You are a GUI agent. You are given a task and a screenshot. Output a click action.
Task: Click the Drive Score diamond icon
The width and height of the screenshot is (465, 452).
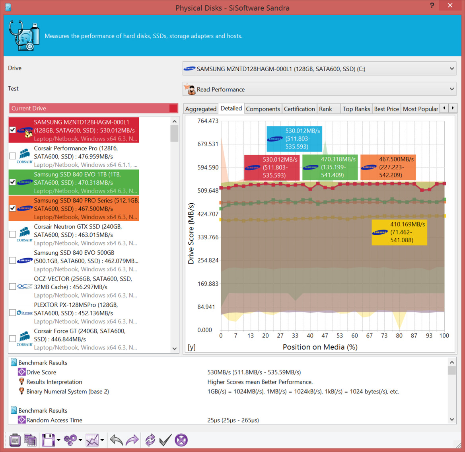click(x=21, y=372)
